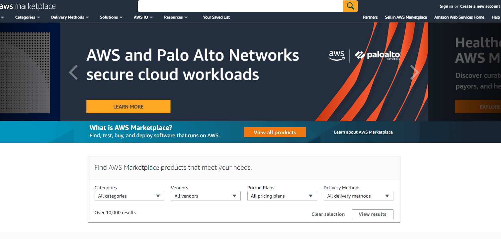Click the AWS and Palo Alto Networks headline
This screenshot has width=501, height=239.
193,65
